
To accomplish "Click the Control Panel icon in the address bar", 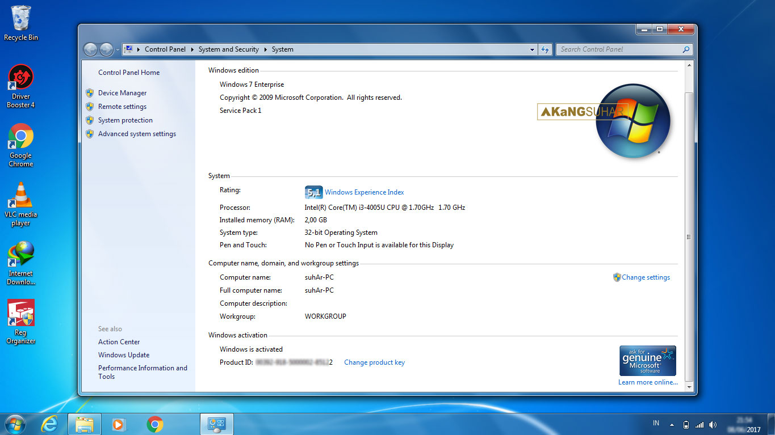I will 128,49.
